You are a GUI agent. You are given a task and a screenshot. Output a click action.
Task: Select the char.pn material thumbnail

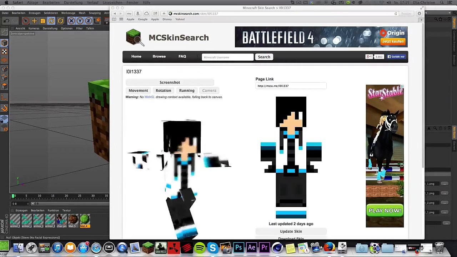point(61,221)
